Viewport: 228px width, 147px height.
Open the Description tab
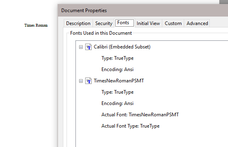tap(78, 23)
